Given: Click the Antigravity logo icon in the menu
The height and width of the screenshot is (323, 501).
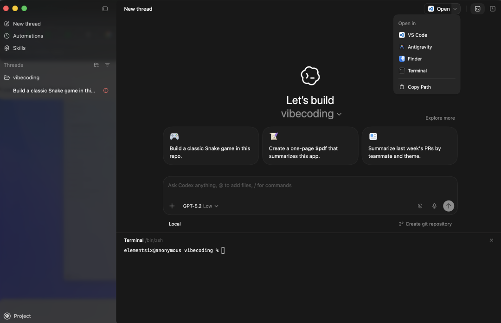Looking at the screenshot, I should 402,47.
